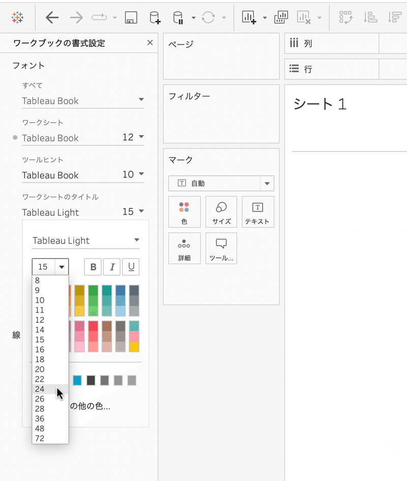Viewport: 407px width, 481px height.
Task: Click the テキスト marks card button
Action: [258, 212]
